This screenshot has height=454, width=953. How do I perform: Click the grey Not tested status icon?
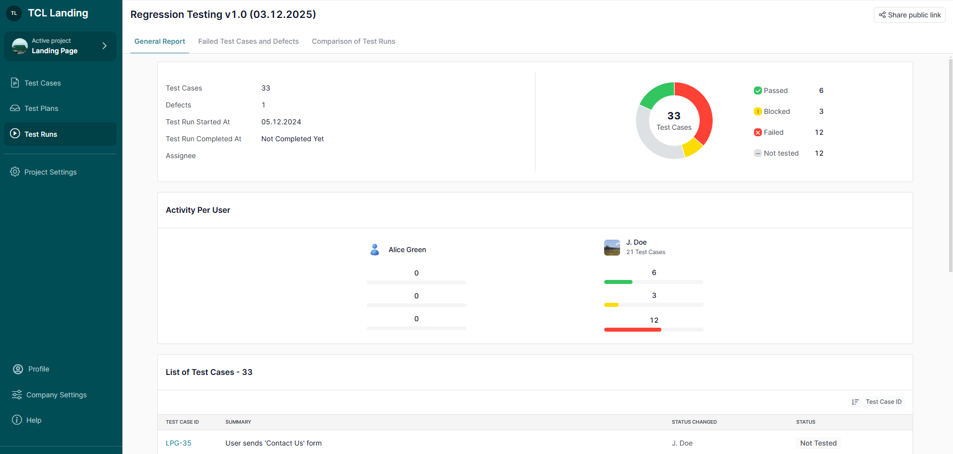tap(757, 153)
